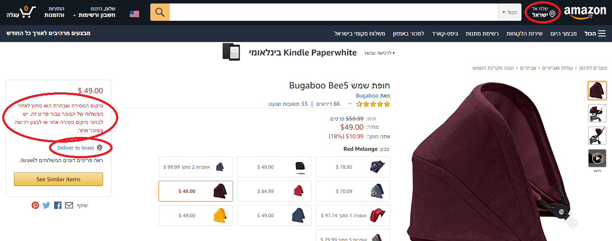This screenshot has width=612, height=241.
Task: Share the product on Twitter
Action: pyautogui.click(x=46, y=205)
